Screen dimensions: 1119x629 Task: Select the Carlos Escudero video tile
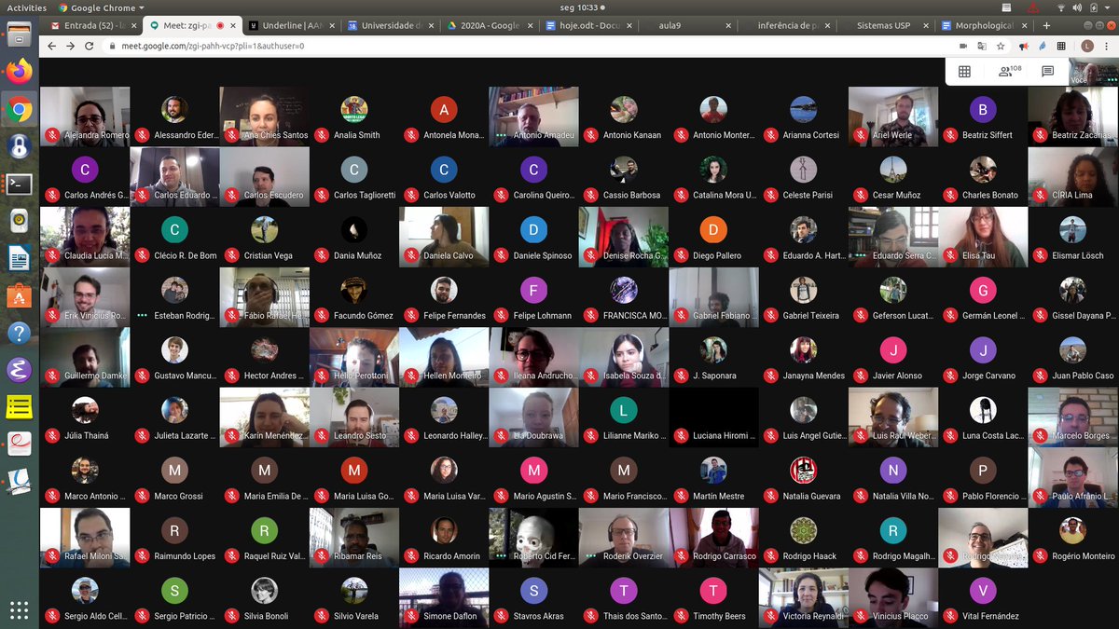coord(265,176)
